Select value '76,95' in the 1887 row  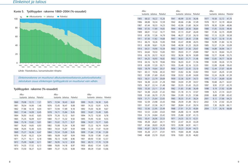[57, 142]
